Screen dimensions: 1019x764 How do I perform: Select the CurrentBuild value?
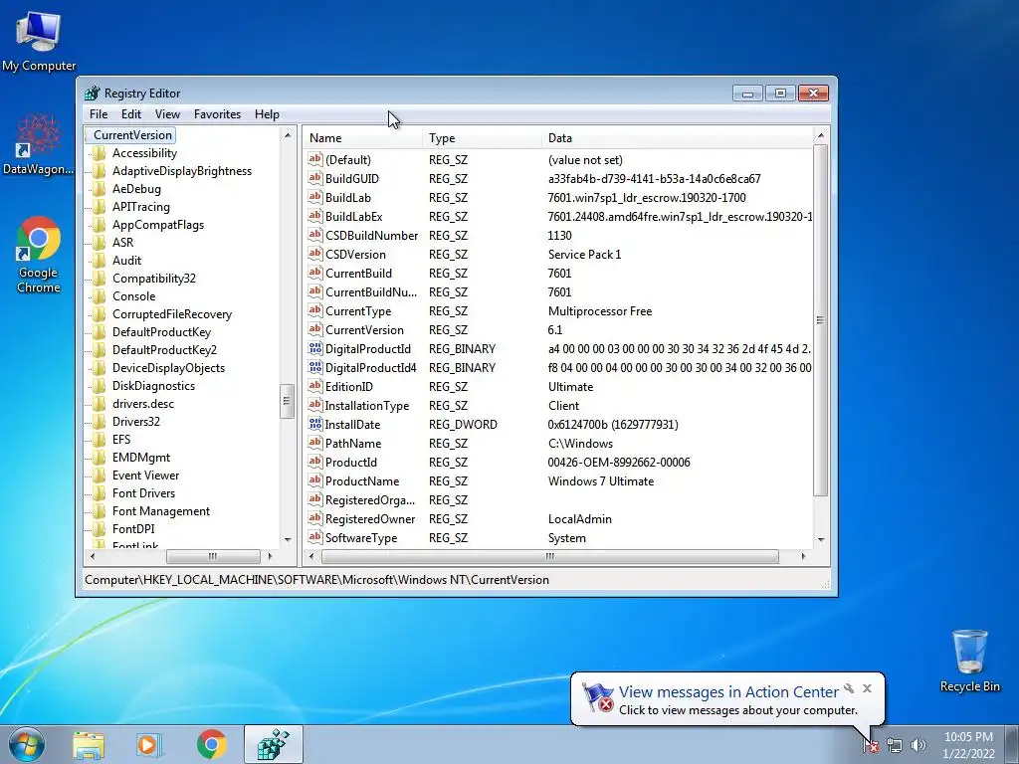coord(358,273)
